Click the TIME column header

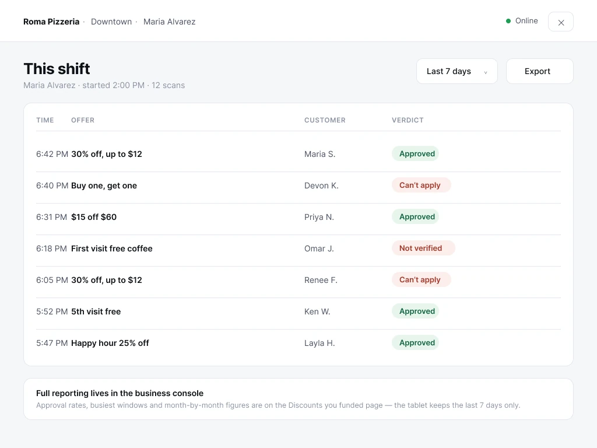pyautogui.click(x=45, y=120)
